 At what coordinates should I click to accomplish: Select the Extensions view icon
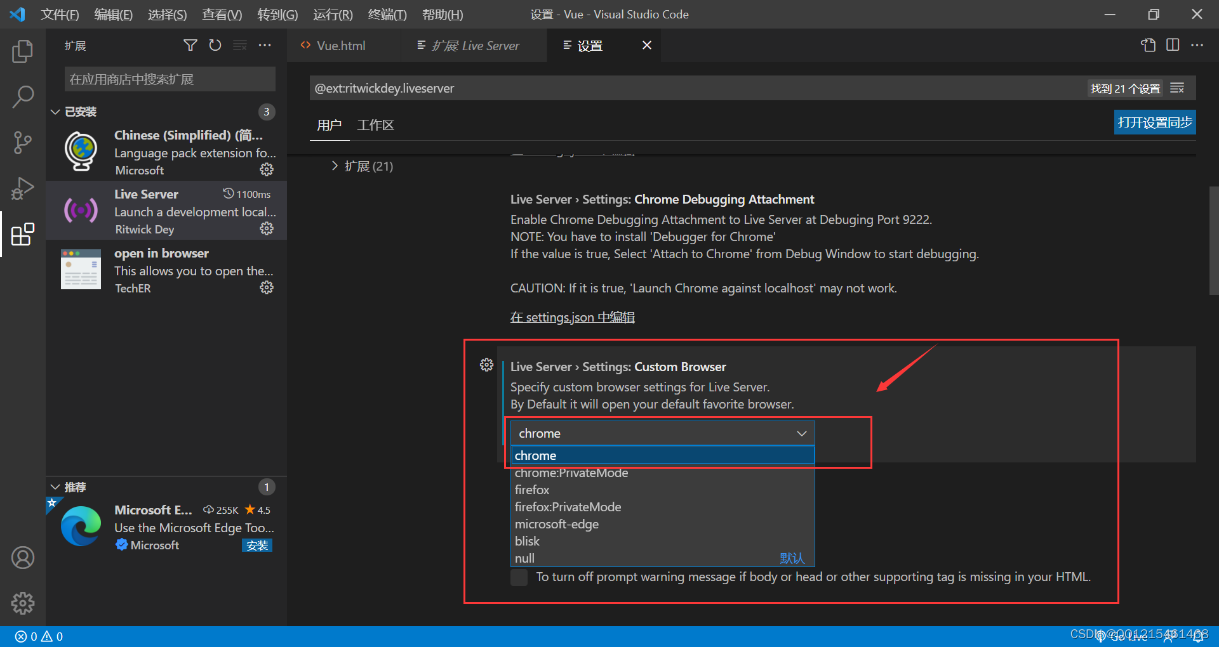click(x=23, y=234)
